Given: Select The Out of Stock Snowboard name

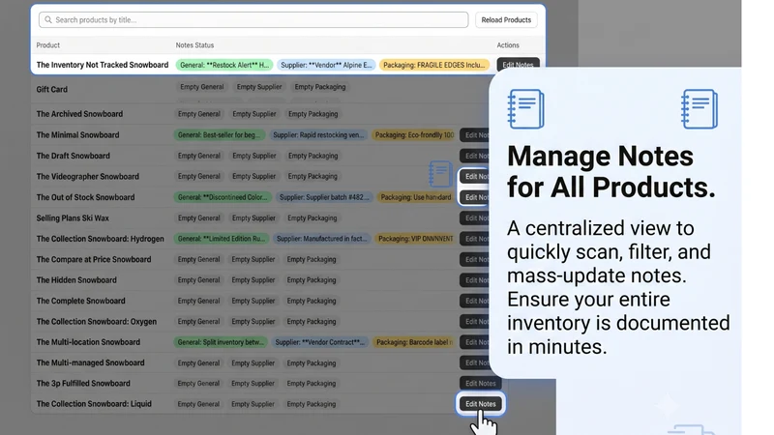Looking at the screenshot, I should pyautogui.click(x=85, y=197).
